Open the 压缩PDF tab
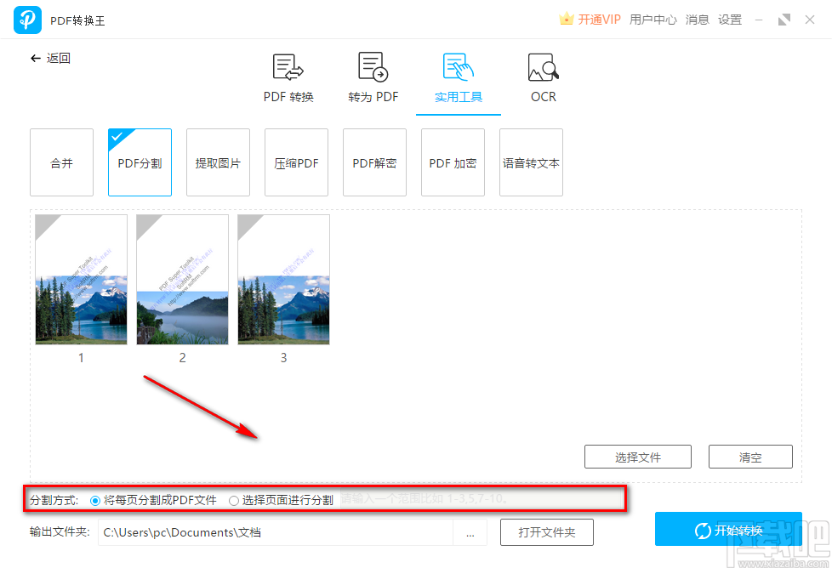832x568 pixels. 296,162
